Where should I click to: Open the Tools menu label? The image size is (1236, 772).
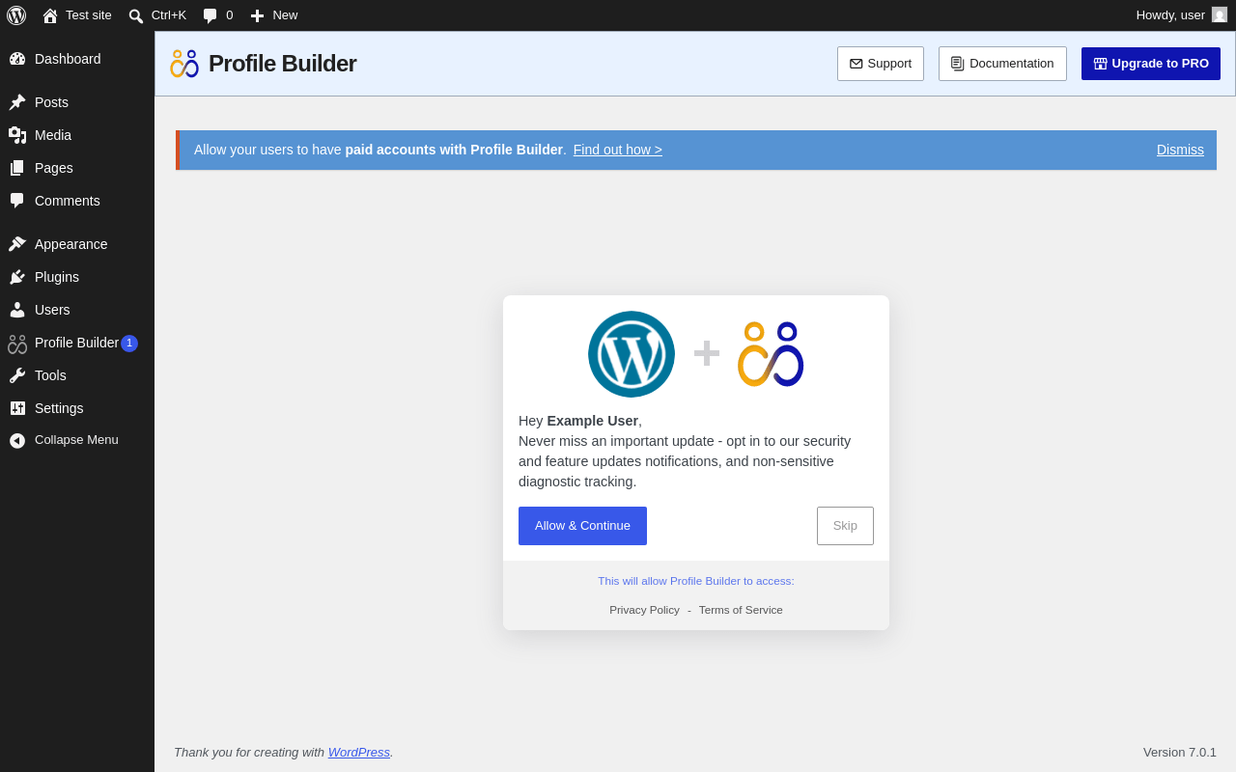click(50, 375)
